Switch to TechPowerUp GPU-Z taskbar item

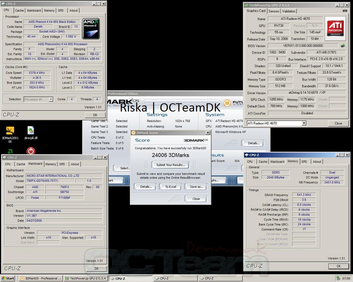click(85, 278)
